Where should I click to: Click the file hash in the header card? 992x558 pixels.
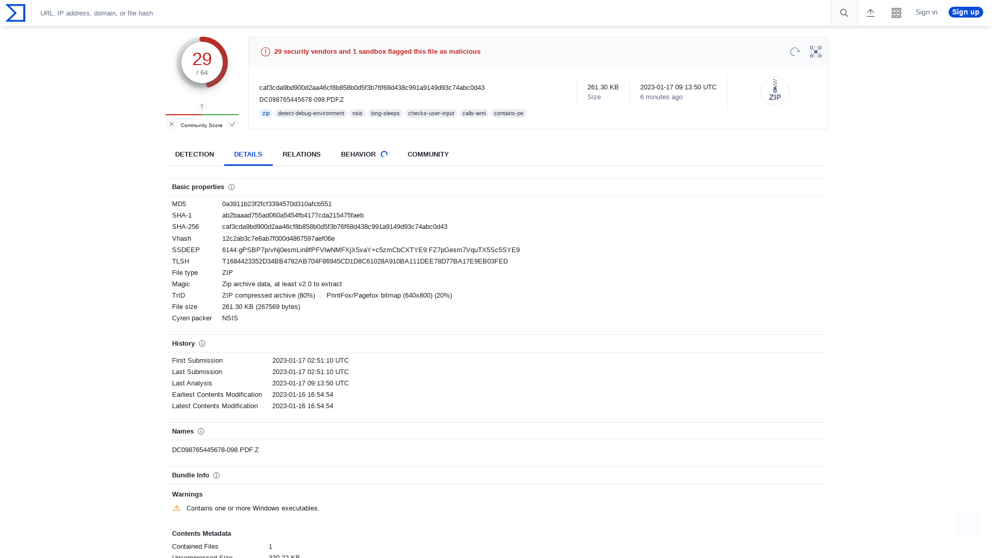point(372,88)
